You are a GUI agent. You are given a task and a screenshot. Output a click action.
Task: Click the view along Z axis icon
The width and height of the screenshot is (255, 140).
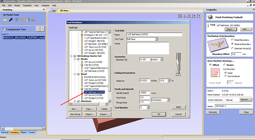coord(189,16)
